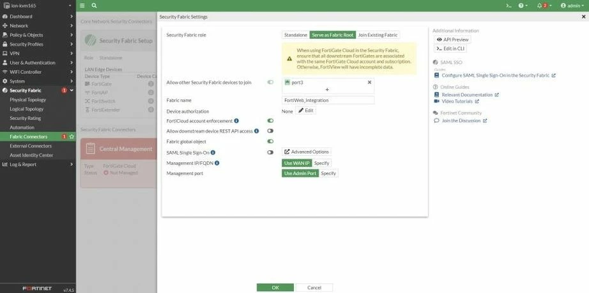Close the Security Fabric Settings panel
The image size is (589, 293).
click(x=583, y=17)
